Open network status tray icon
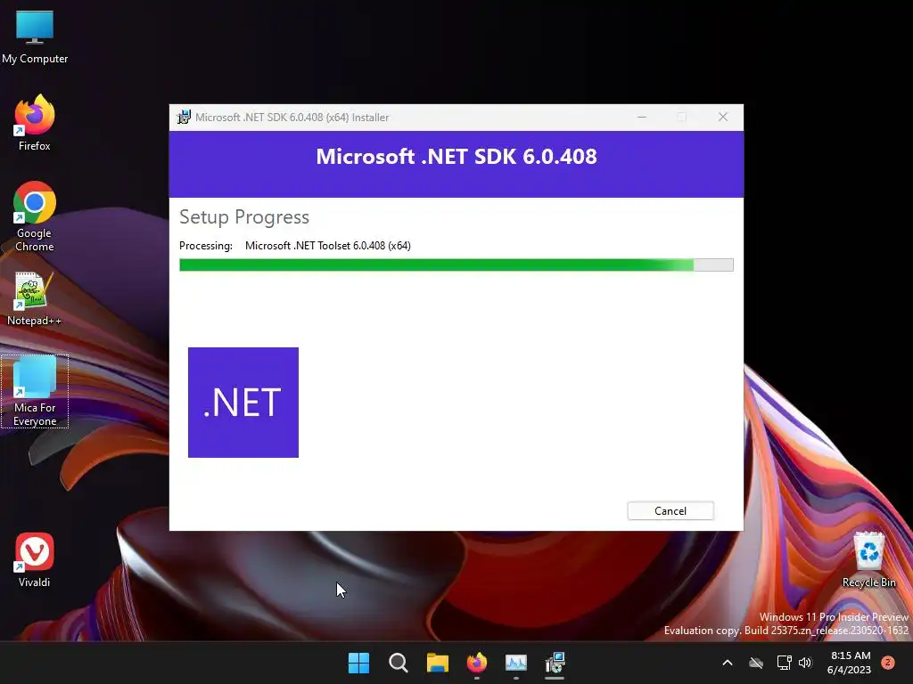The image size is (913, 684). 785,663
